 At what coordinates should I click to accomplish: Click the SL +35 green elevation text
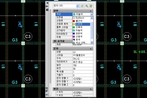tap(140, 52)
